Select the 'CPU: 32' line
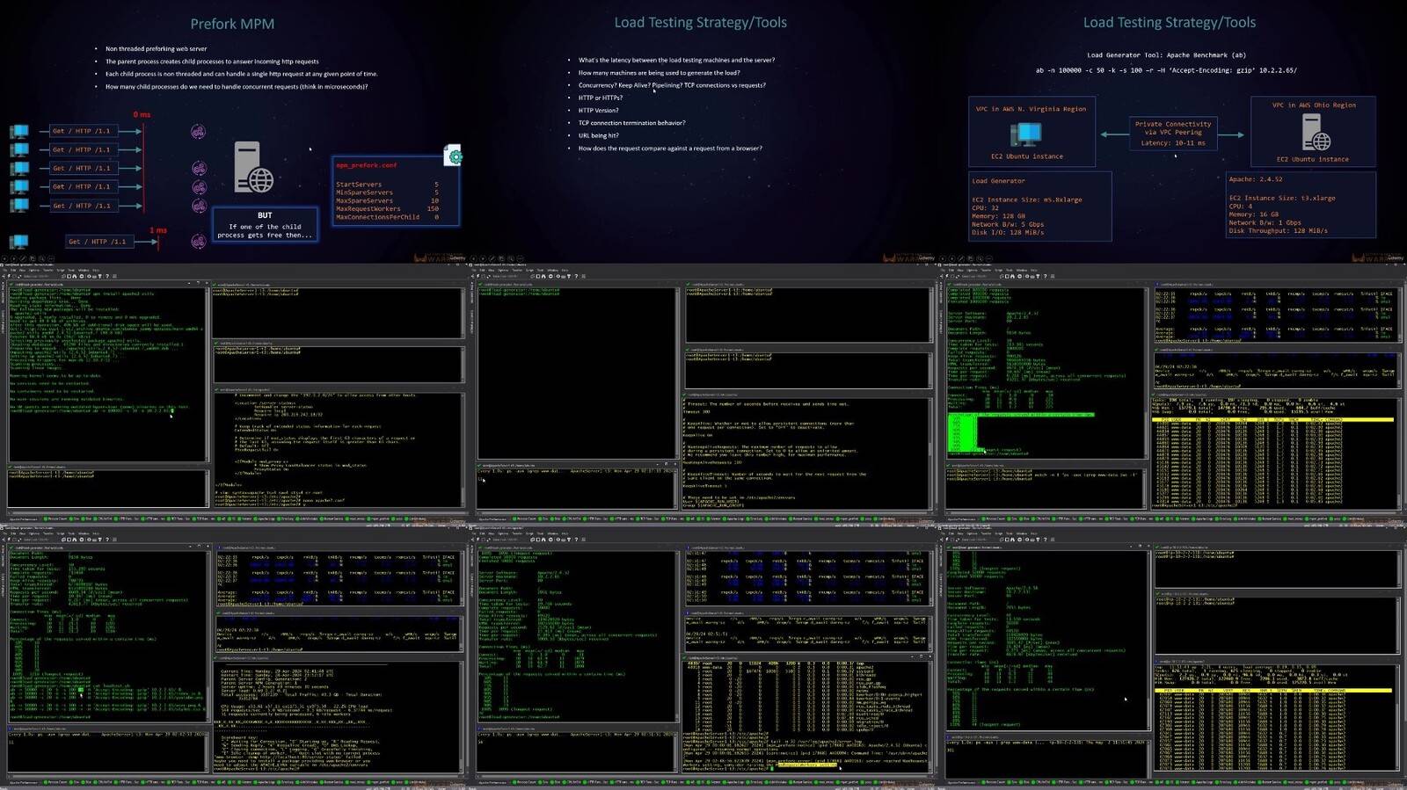The image size is (1407, 790). 985,208
